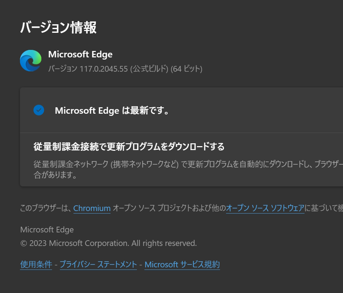The width and height of the screenshot is (343, 293).
Task: Click the バージョン情報 page heading
Action: click(x=58, y=27)
